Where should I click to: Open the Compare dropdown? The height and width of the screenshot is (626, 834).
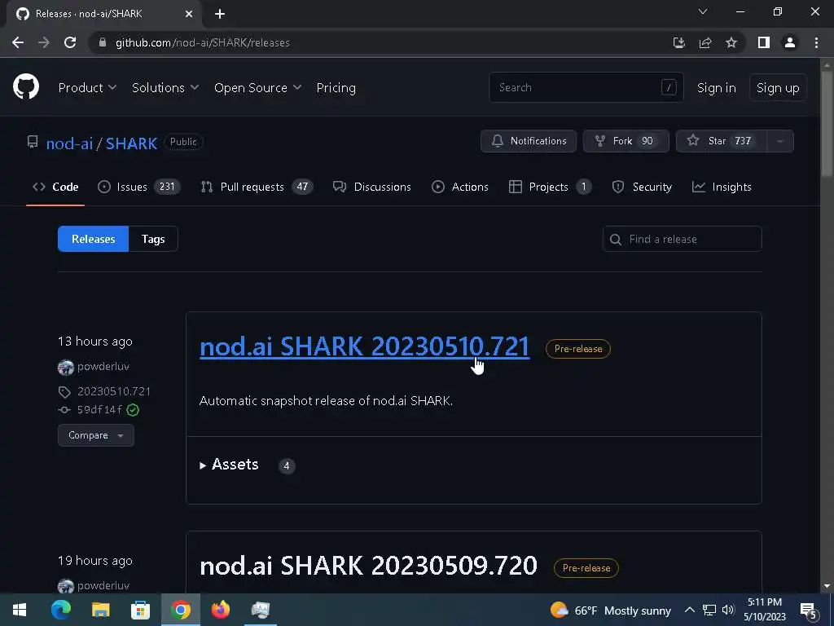96,435
